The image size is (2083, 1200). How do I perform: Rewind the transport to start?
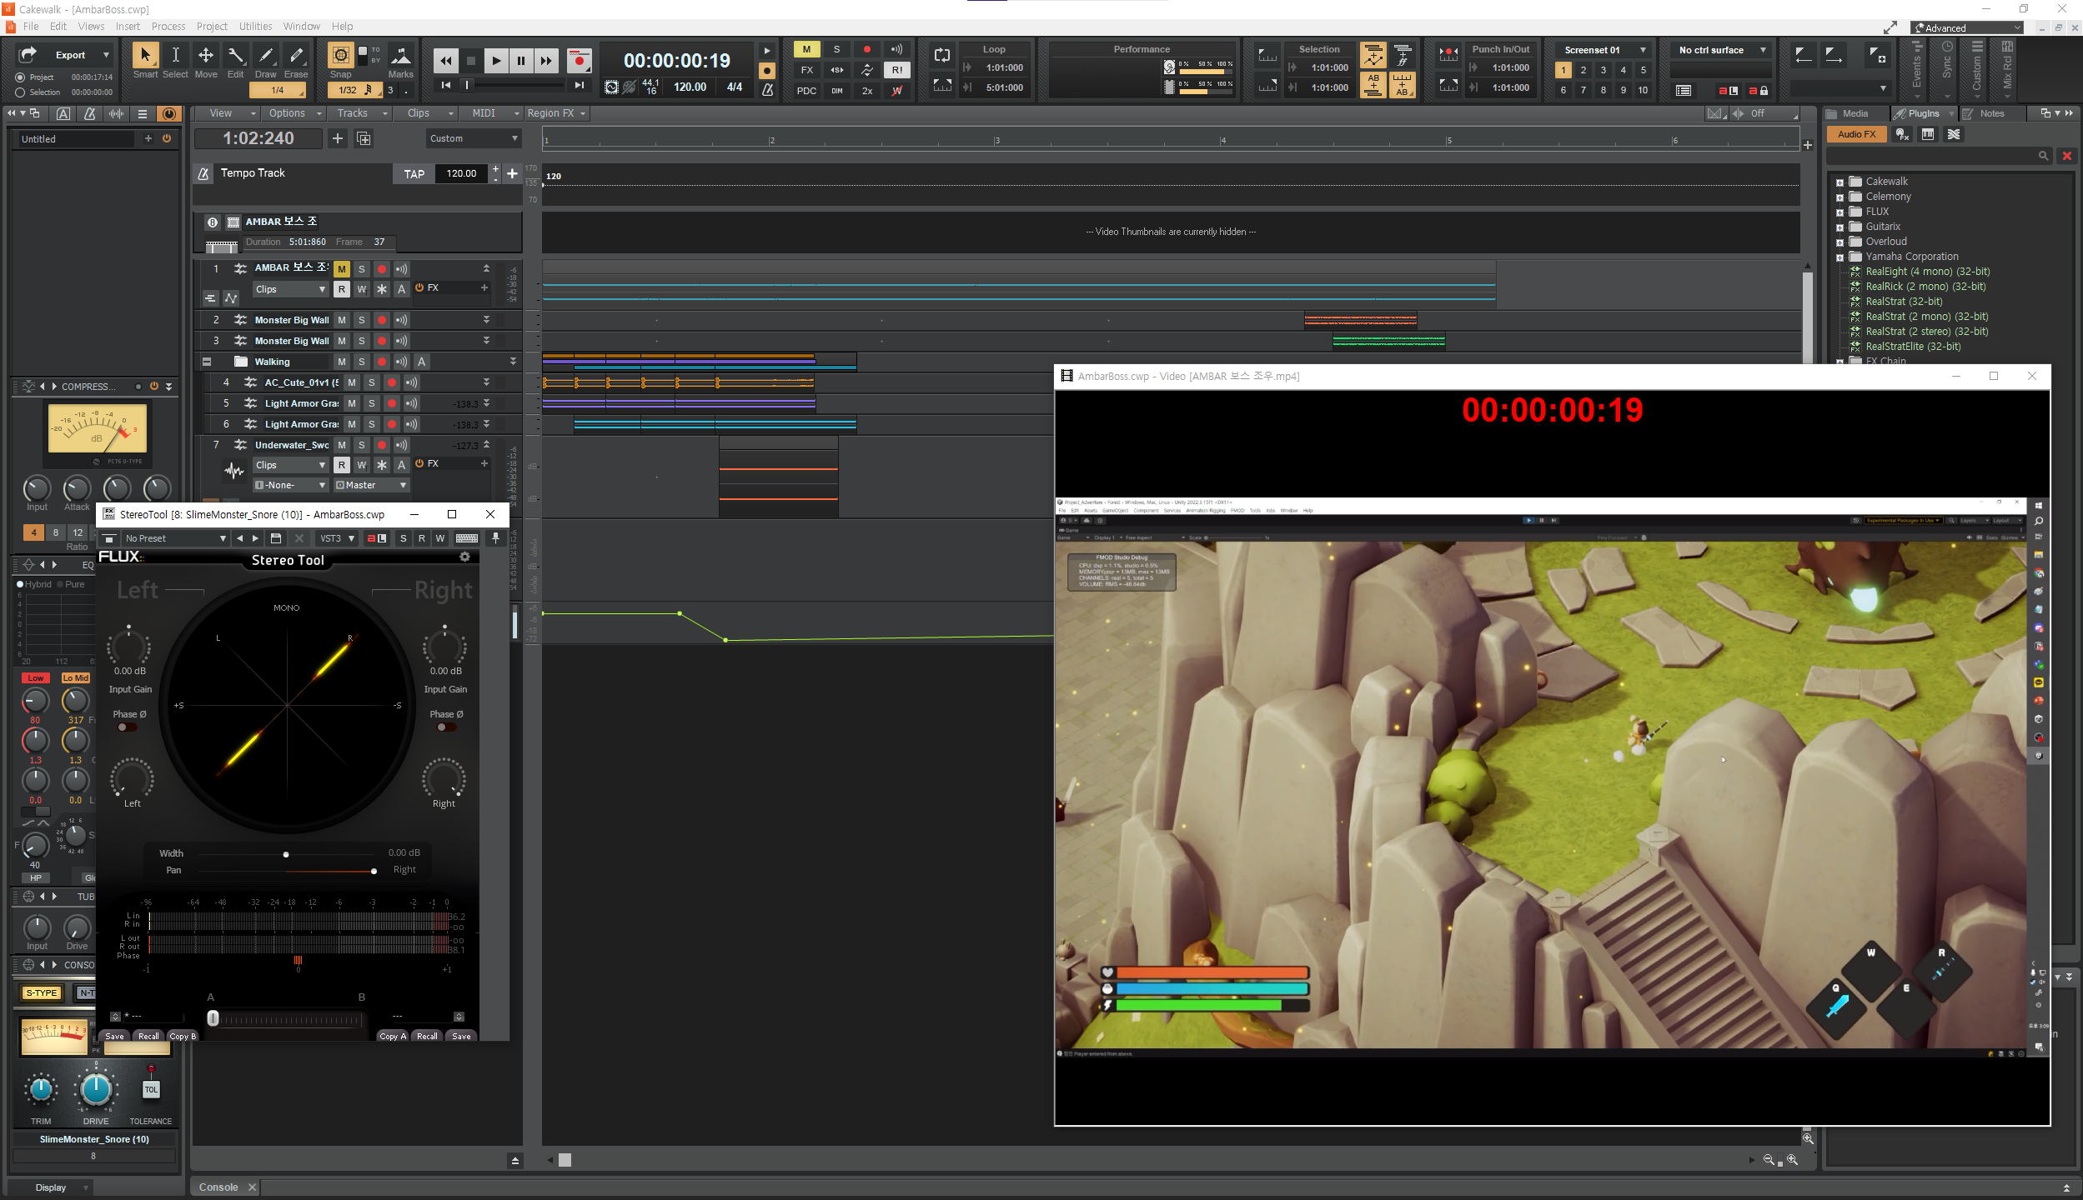pyautogui.click(x=446, y=61)
